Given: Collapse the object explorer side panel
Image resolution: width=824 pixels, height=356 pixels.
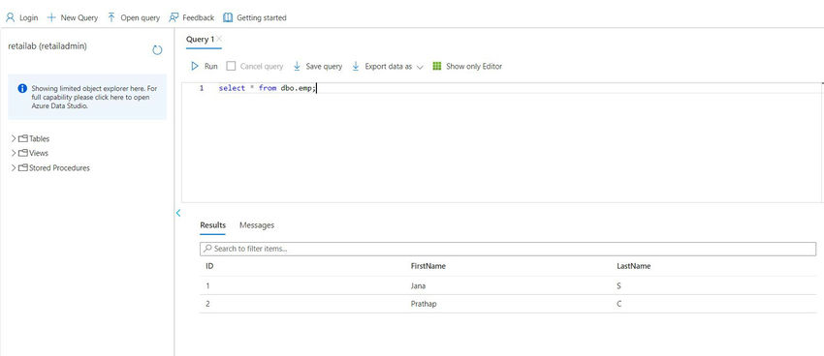Looking at the screenshot, I should tap(178, 213).
